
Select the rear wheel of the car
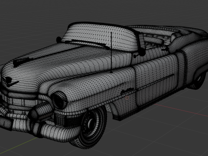[x=198, y=80]
